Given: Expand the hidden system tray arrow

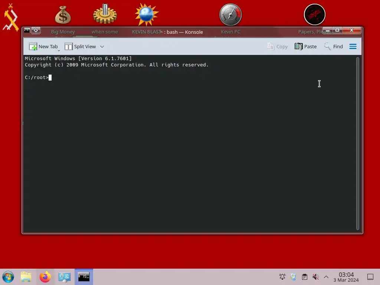Looking at the screenshot, I should click(x=326, y=277).
